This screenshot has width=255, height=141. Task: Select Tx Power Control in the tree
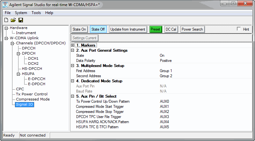(x=32, y=94)
